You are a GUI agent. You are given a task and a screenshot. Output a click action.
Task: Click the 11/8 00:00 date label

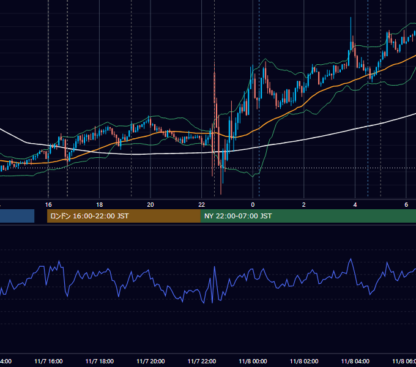coord(253,361)
